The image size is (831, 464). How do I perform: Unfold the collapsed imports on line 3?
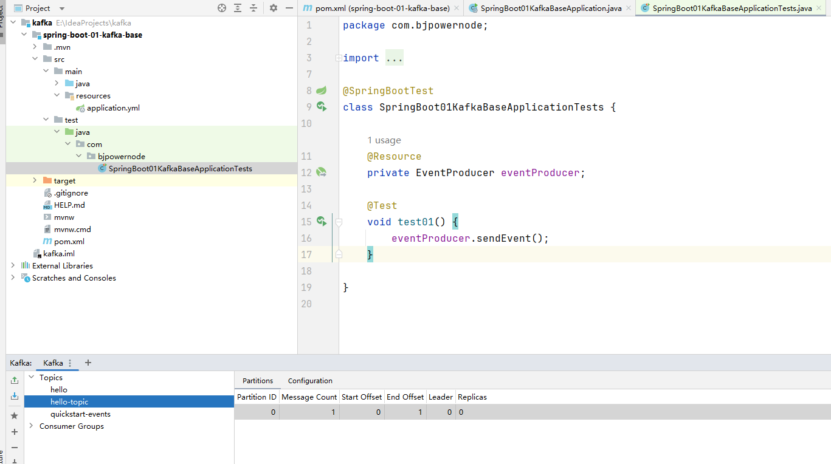[x=338, y=58]
